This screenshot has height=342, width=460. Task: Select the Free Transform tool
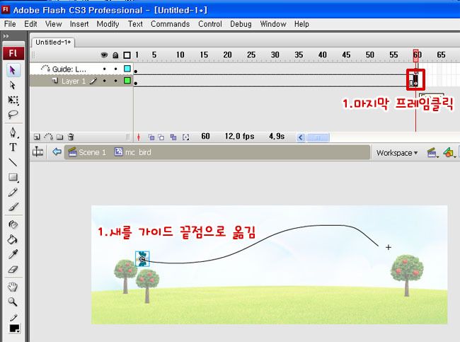pyautogui.click(x=13, y=100)
